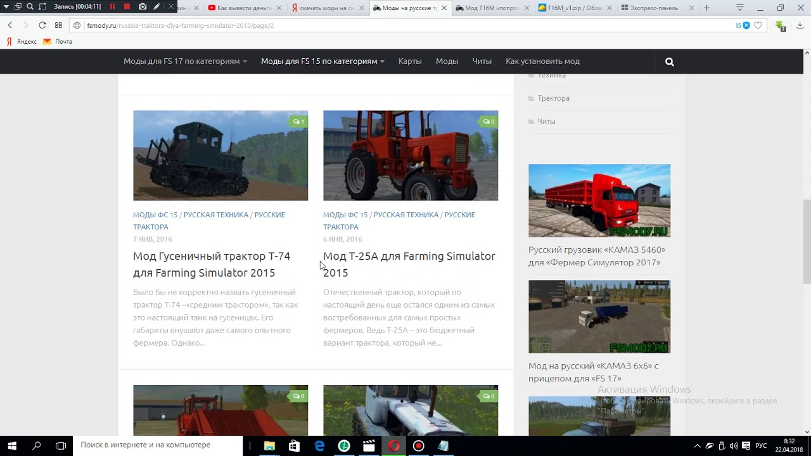This screenshot has height=456, width=811.
Task: Stop the screen recording with red square
Action: [127, 6]
